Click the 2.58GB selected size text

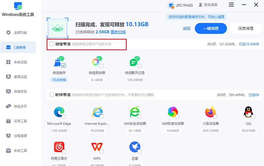pyautogui.click(x=103, y=32)
